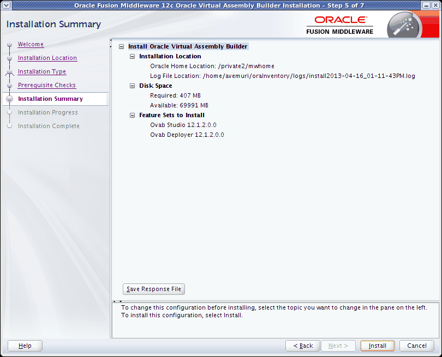Collapse the Disk Space tree node
Screen dimensions: 442x357
[x=132, y=86]
